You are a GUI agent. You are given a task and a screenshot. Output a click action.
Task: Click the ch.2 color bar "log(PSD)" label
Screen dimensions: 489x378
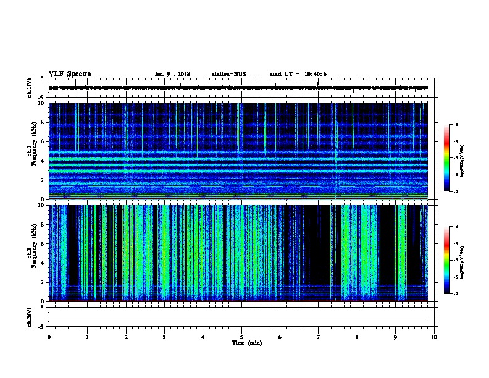[462, 262]
